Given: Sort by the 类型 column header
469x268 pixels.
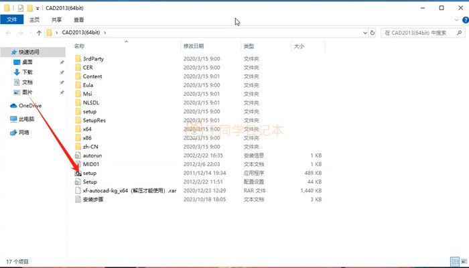Looking at the screenshot, I should pos(249,46).
